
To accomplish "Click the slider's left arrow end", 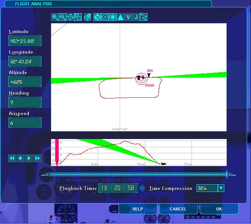I will 44,175.
